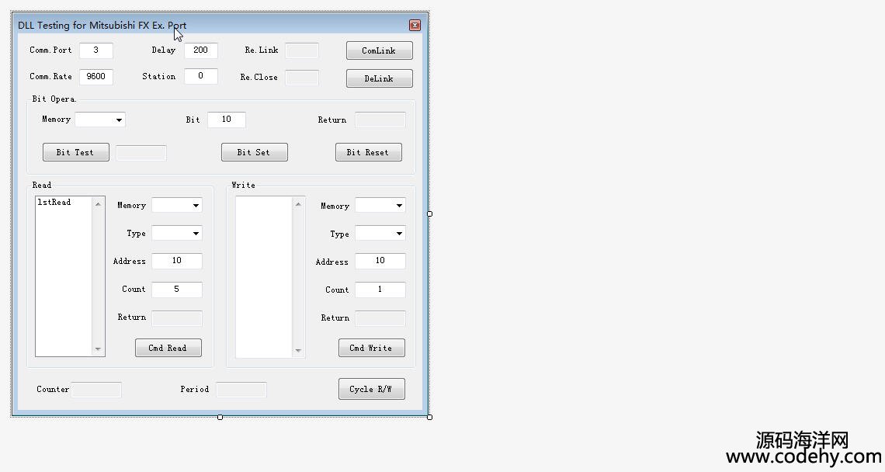The width and height of the screenshot is (885, 472).
Task: Focus the Count field in Write group
Action: pos(380,290)
